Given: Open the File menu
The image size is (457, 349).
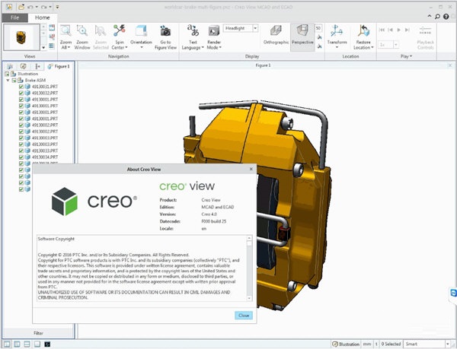Looking at the screenshot, I should (x=15, y=17).
